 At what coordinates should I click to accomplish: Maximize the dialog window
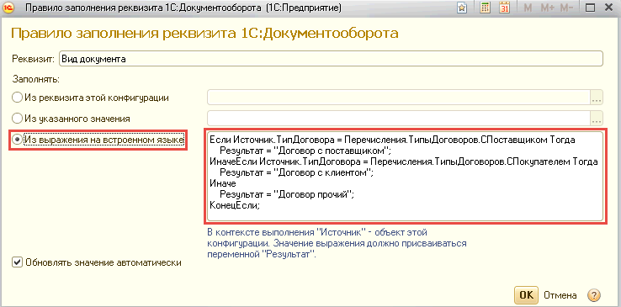coord(591,8)
